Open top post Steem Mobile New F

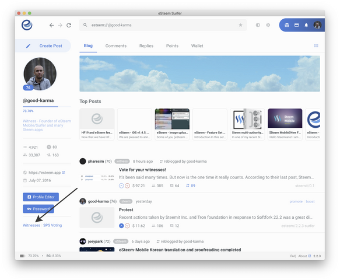pyautogui.click(x=285, y=124)
